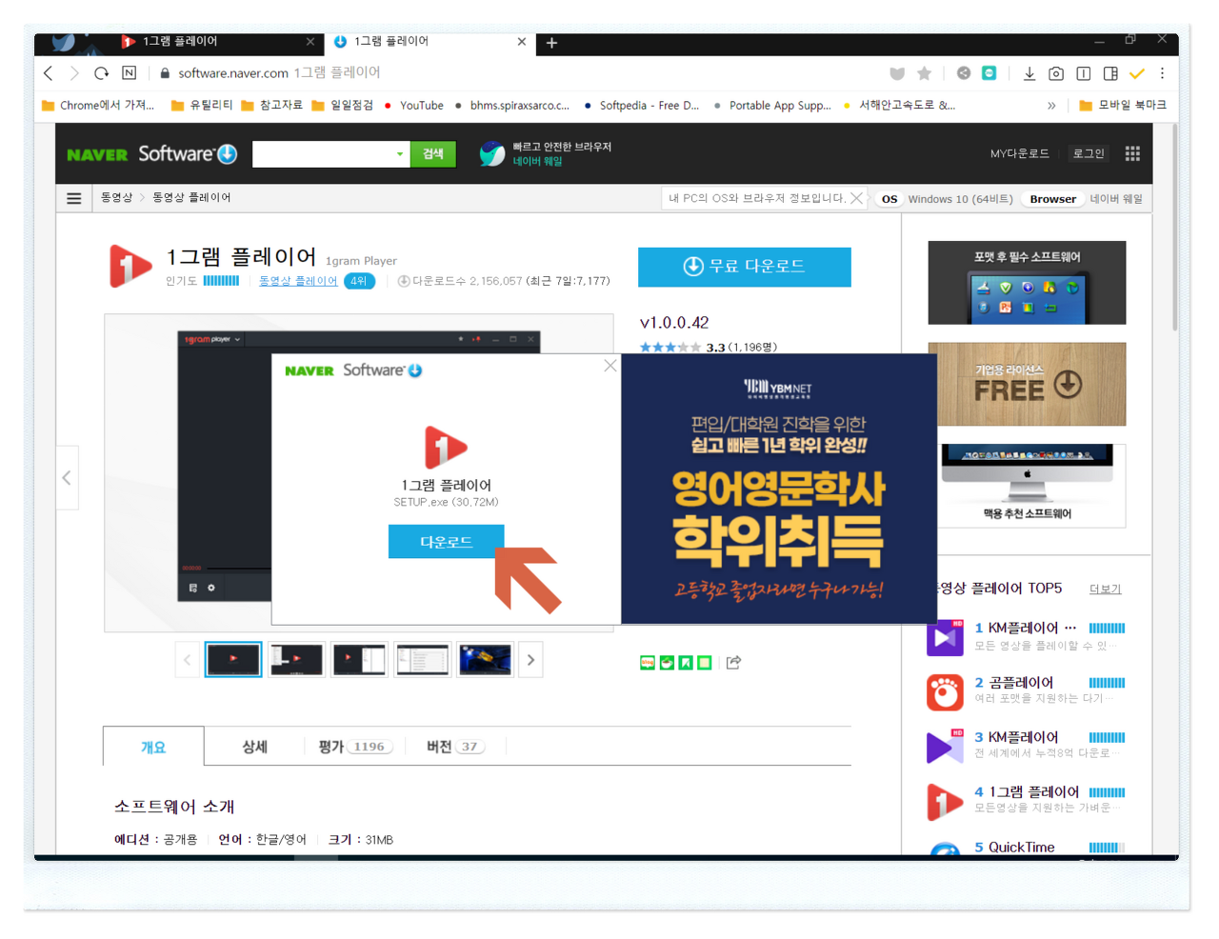This screenshot has height=939, width=1219.
Task: Select the fifth blue screenshot thumbnail
Action: click(486, 660)
